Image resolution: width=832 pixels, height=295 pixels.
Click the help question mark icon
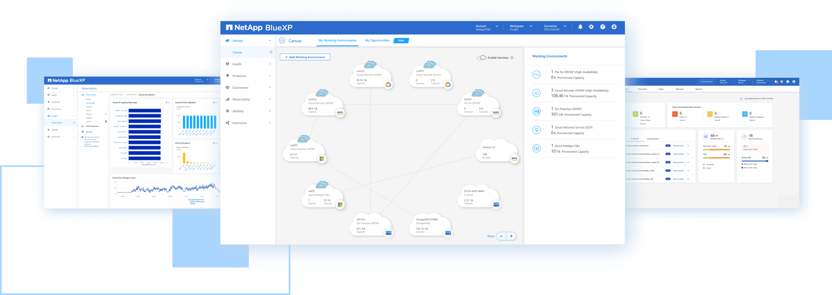coord(602,27)
